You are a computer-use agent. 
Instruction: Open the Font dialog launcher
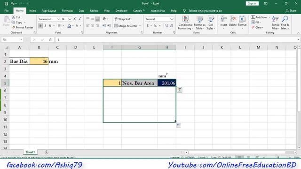pos(82,32)
